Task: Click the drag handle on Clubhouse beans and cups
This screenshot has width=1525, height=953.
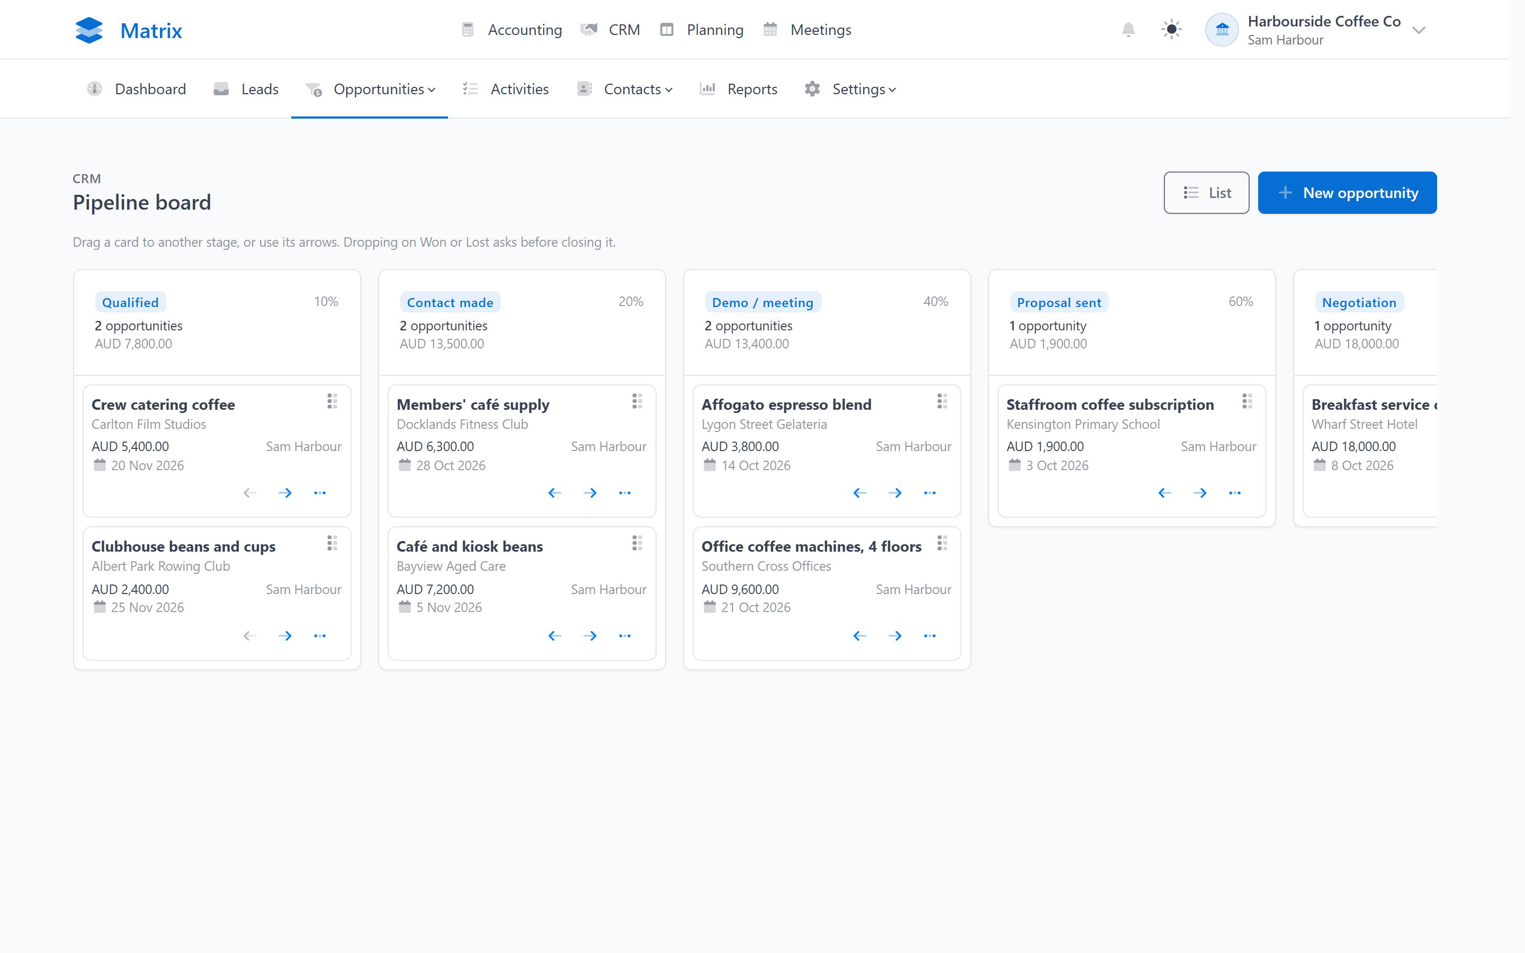Action: point(332,543)
